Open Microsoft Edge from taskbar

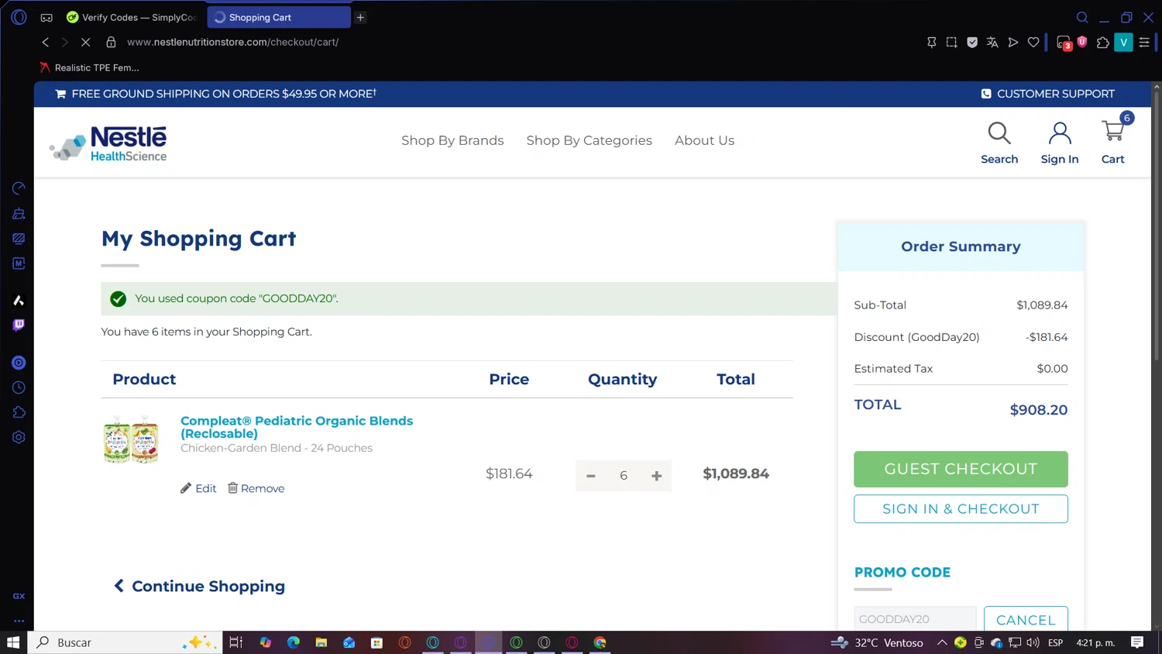[x=294, y=642]
